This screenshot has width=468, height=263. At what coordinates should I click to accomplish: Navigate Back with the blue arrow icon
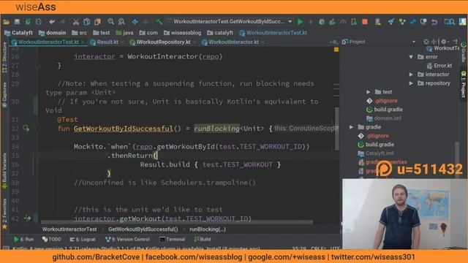[x=135, y=22]
